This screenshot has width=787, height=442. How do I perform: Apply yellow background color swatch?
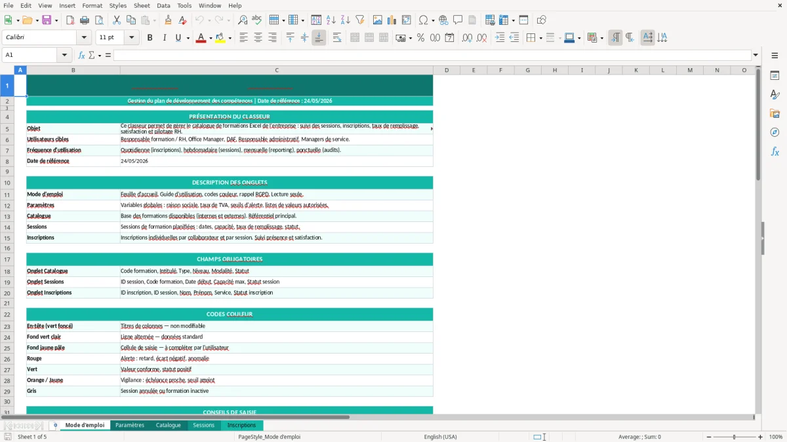click(220, 38)
